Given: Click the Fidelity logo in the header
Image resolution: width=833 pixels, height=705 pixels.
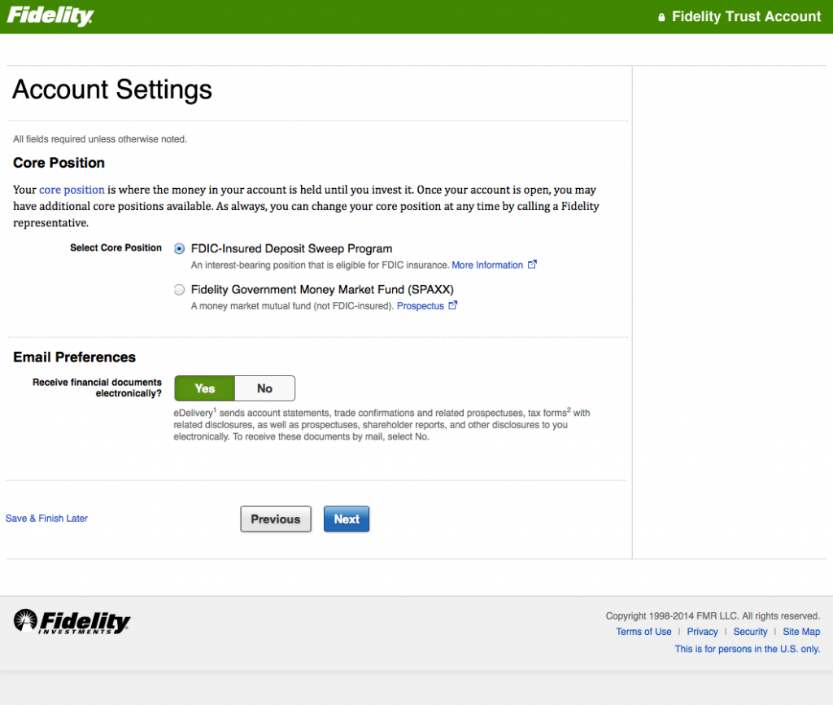Looking at the screenshot, I should pyautogui.click(x=50, y=16).
